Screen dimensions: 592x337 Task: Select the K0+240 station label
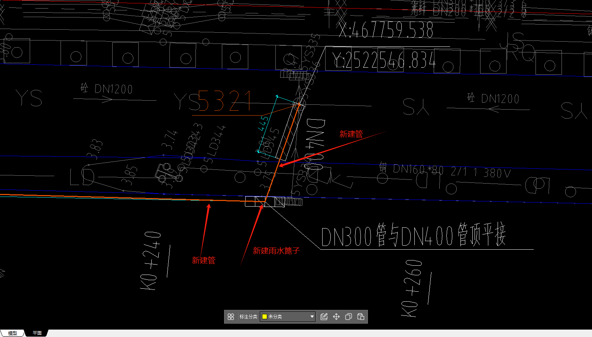pos(151,260)
